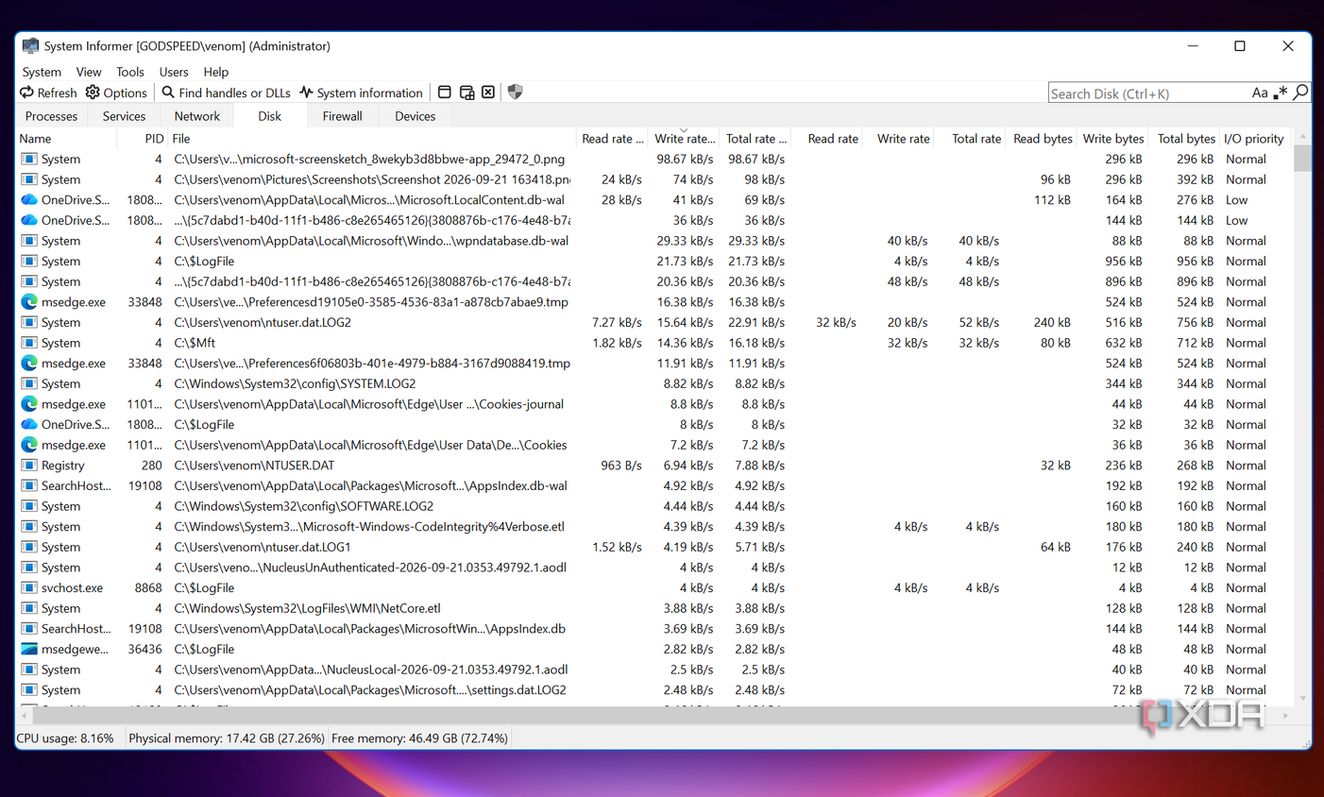Sort by the PID column header
The height and width of the screenshot is (797, 1324).
tap(143, 139)
